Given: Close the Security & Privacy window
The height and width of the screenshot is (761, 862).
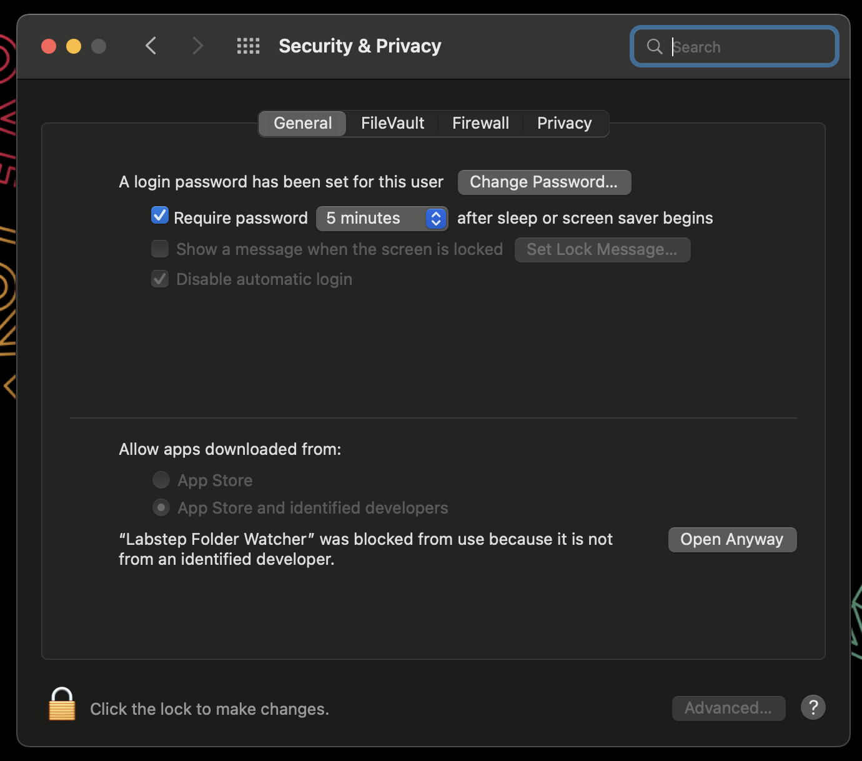Looking at the screenshot, I should 49,46.
